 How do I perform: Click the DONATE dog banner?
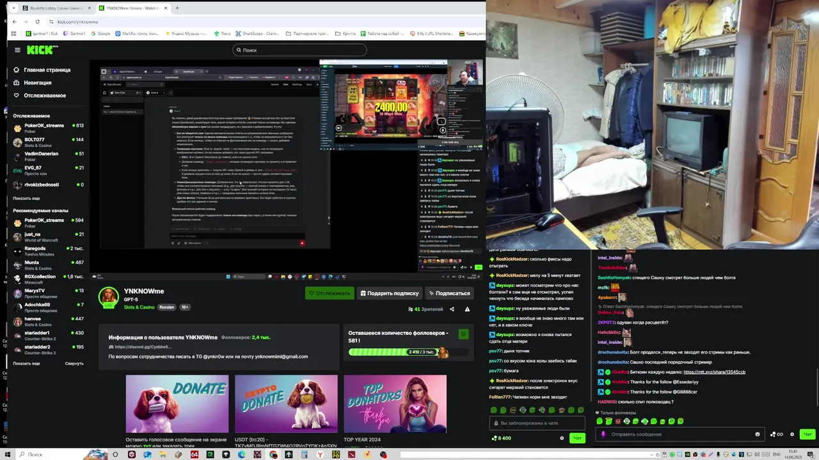click(x=177, y=404)
